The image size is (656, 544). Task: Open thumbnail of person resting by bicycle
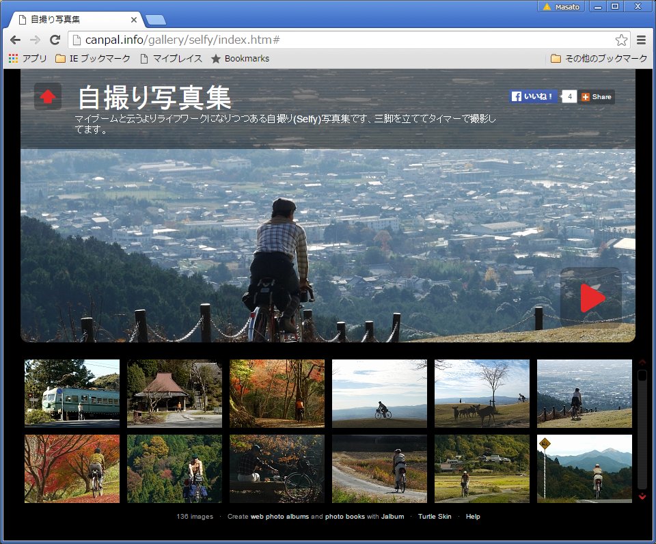coord(277,469)
